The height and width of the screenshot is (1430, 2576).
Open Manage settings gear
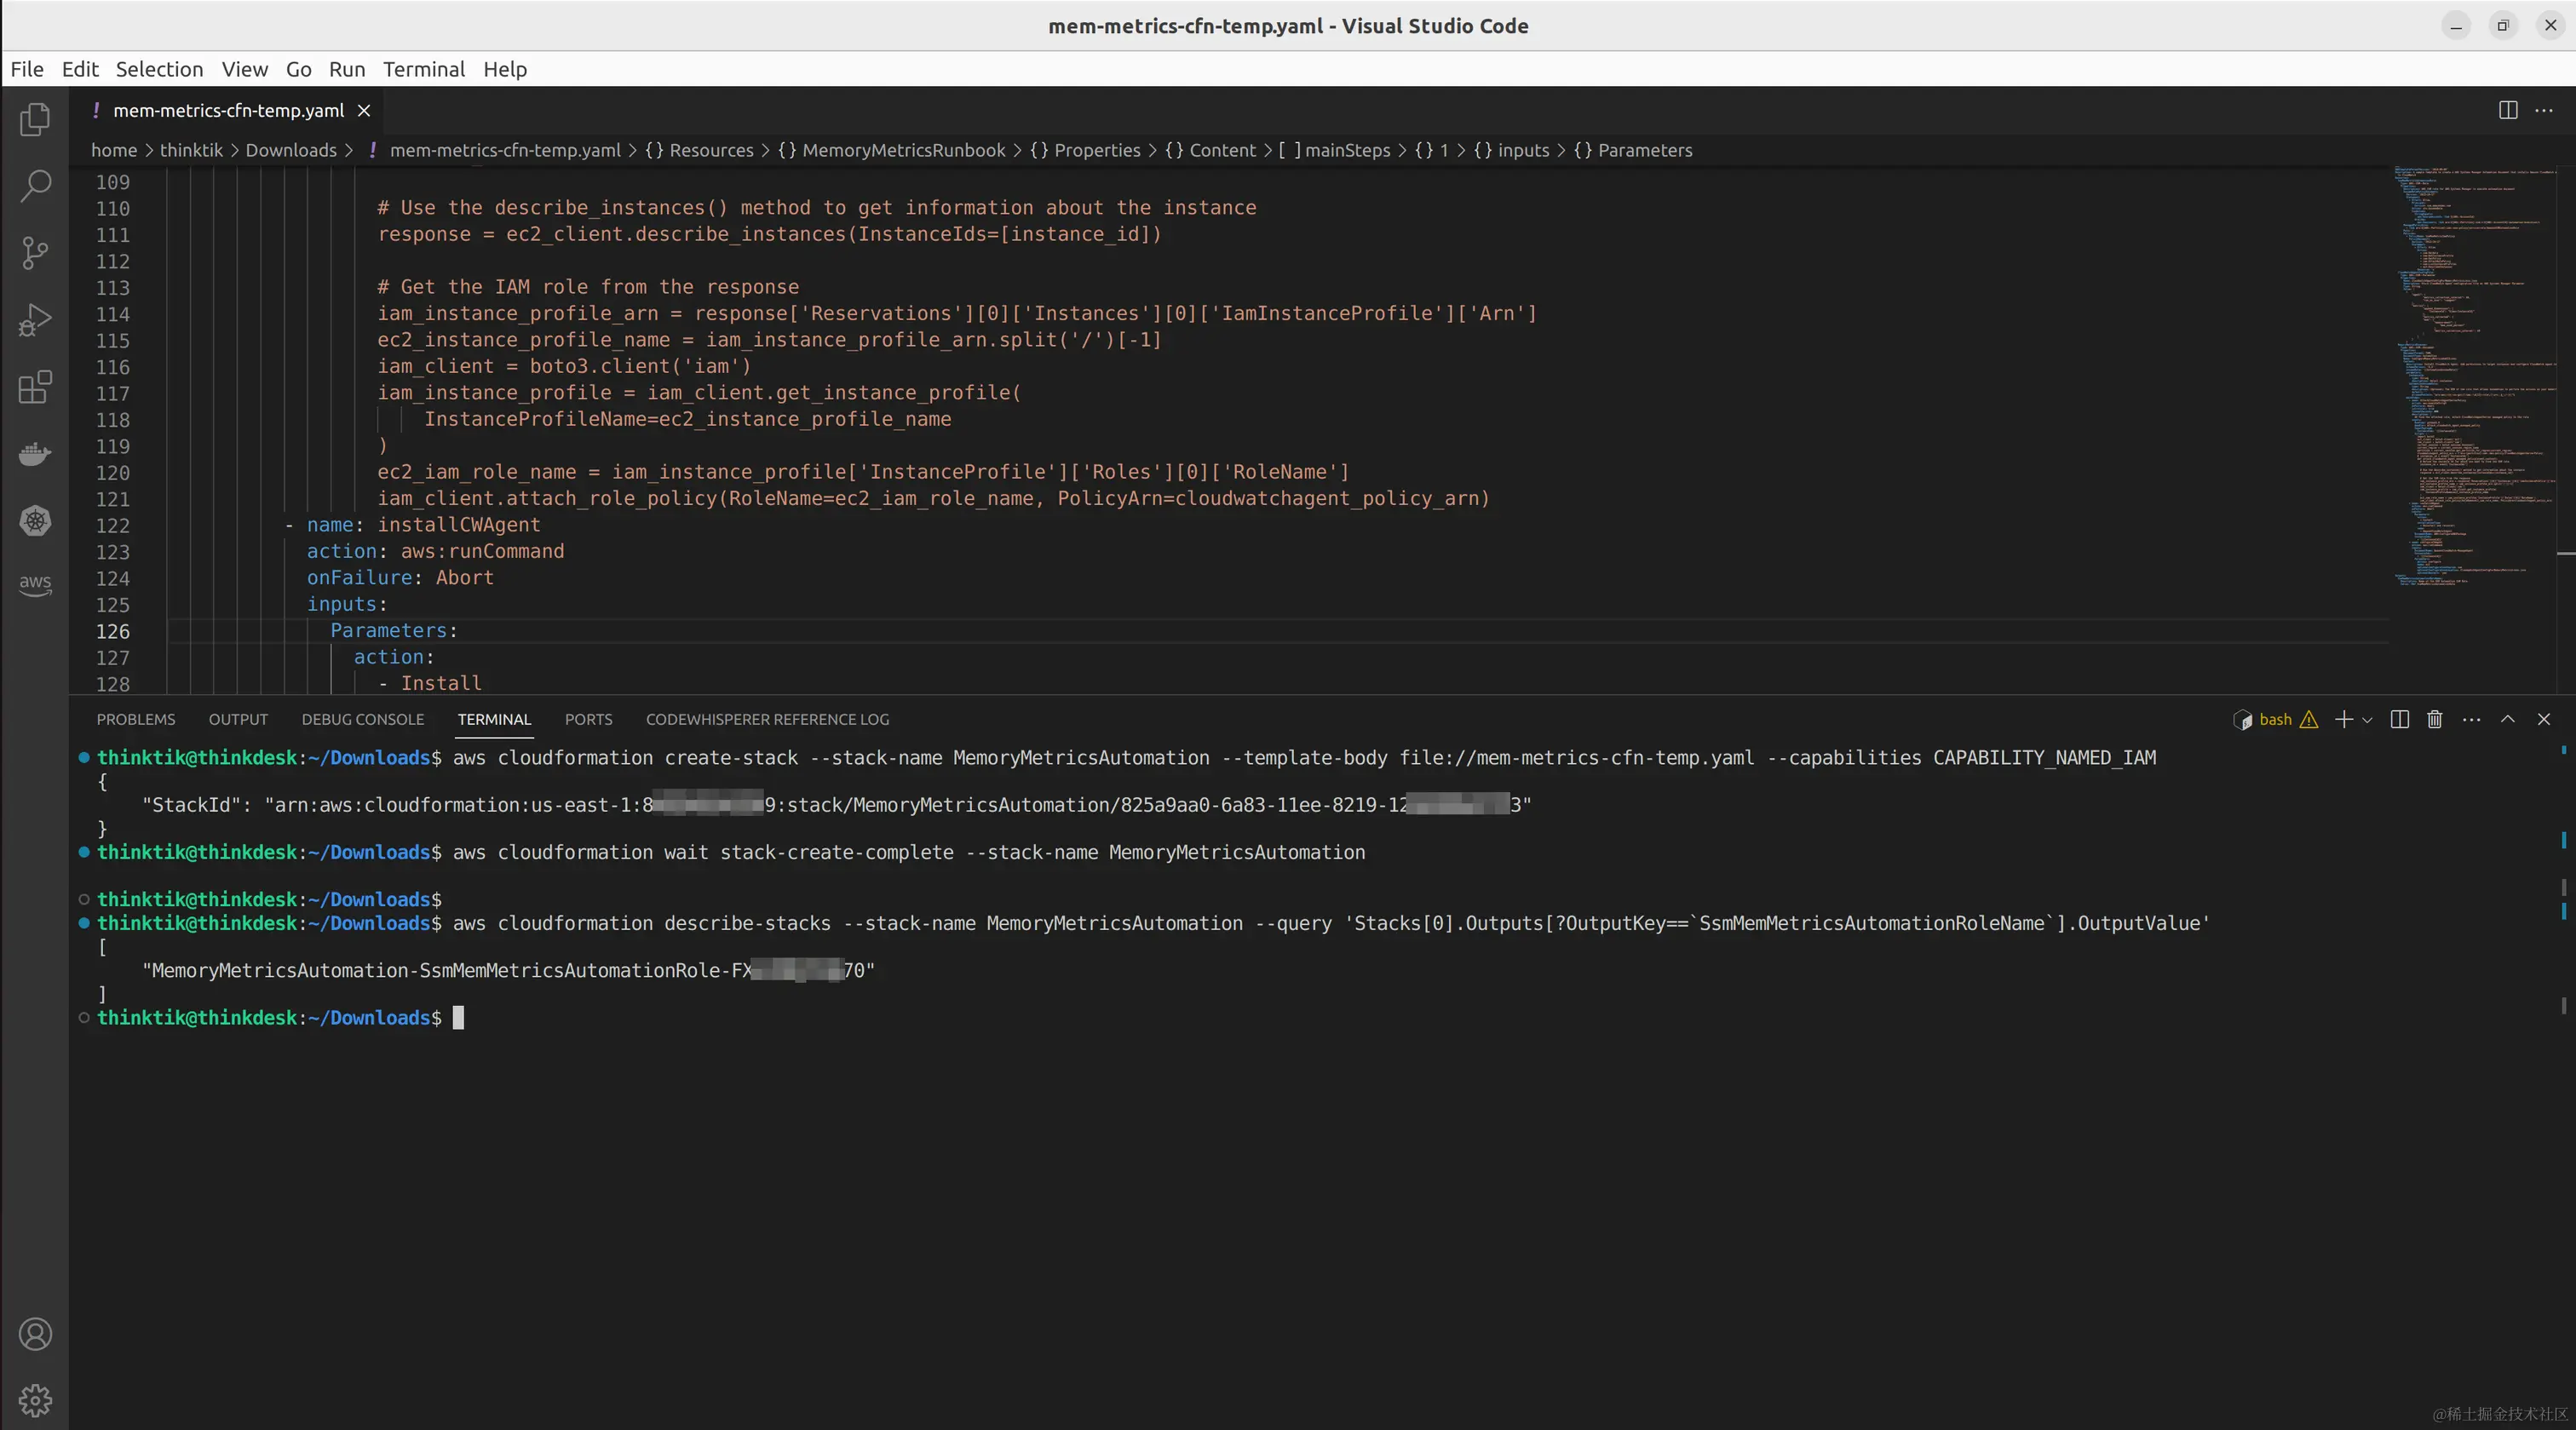pyautogui.click(x=35, y=1400)
